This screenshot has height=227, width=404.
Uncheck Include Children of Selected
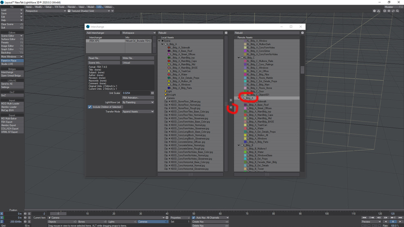tap(90, 107)
